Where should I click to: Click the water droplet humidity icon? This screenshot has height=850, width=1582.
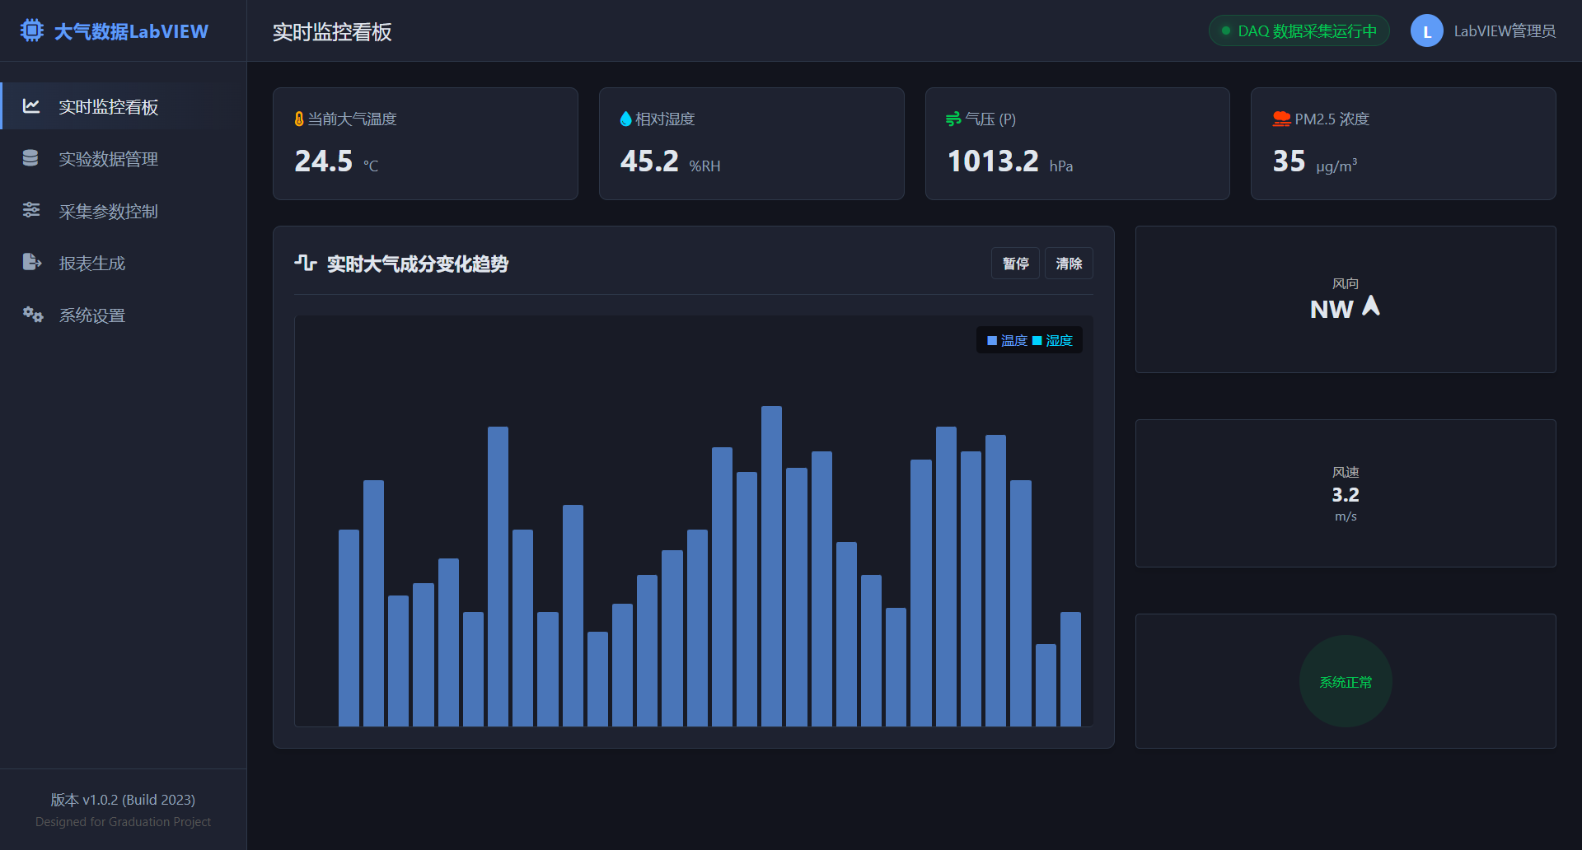(625, 119)
